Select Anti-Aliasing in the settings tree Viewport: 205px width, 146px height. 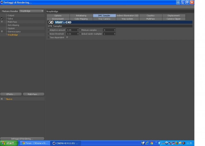click(13, 25)
